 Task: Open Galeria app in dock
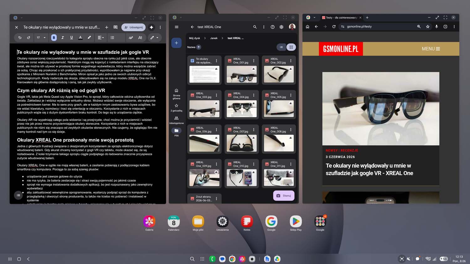coord(149,221)
